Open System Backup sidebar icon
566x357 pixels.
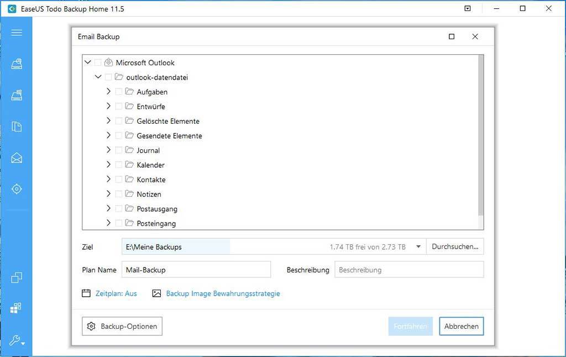pyautogui.click(x=17, y=95)
